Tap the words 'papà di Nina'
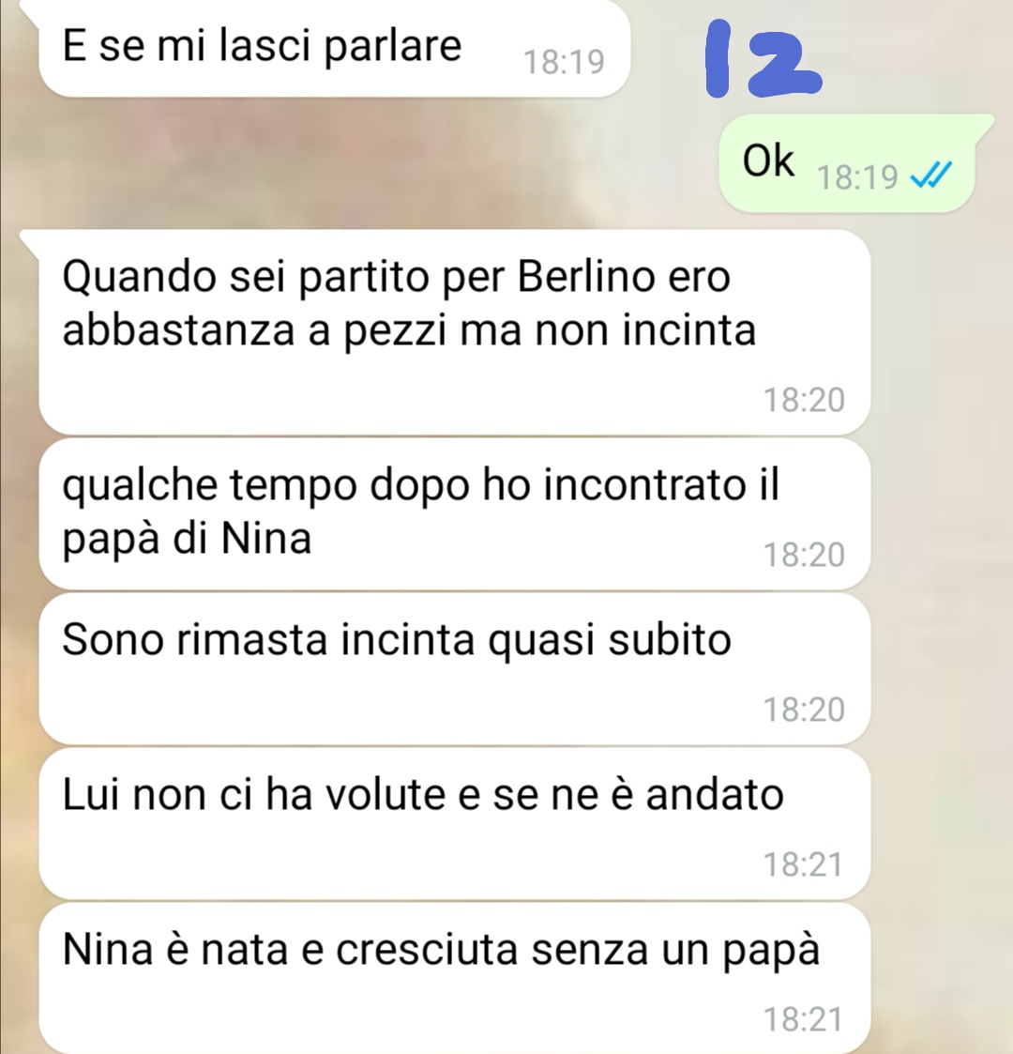The width and height of the screenshot is (1013, 1054). (187, 540)
